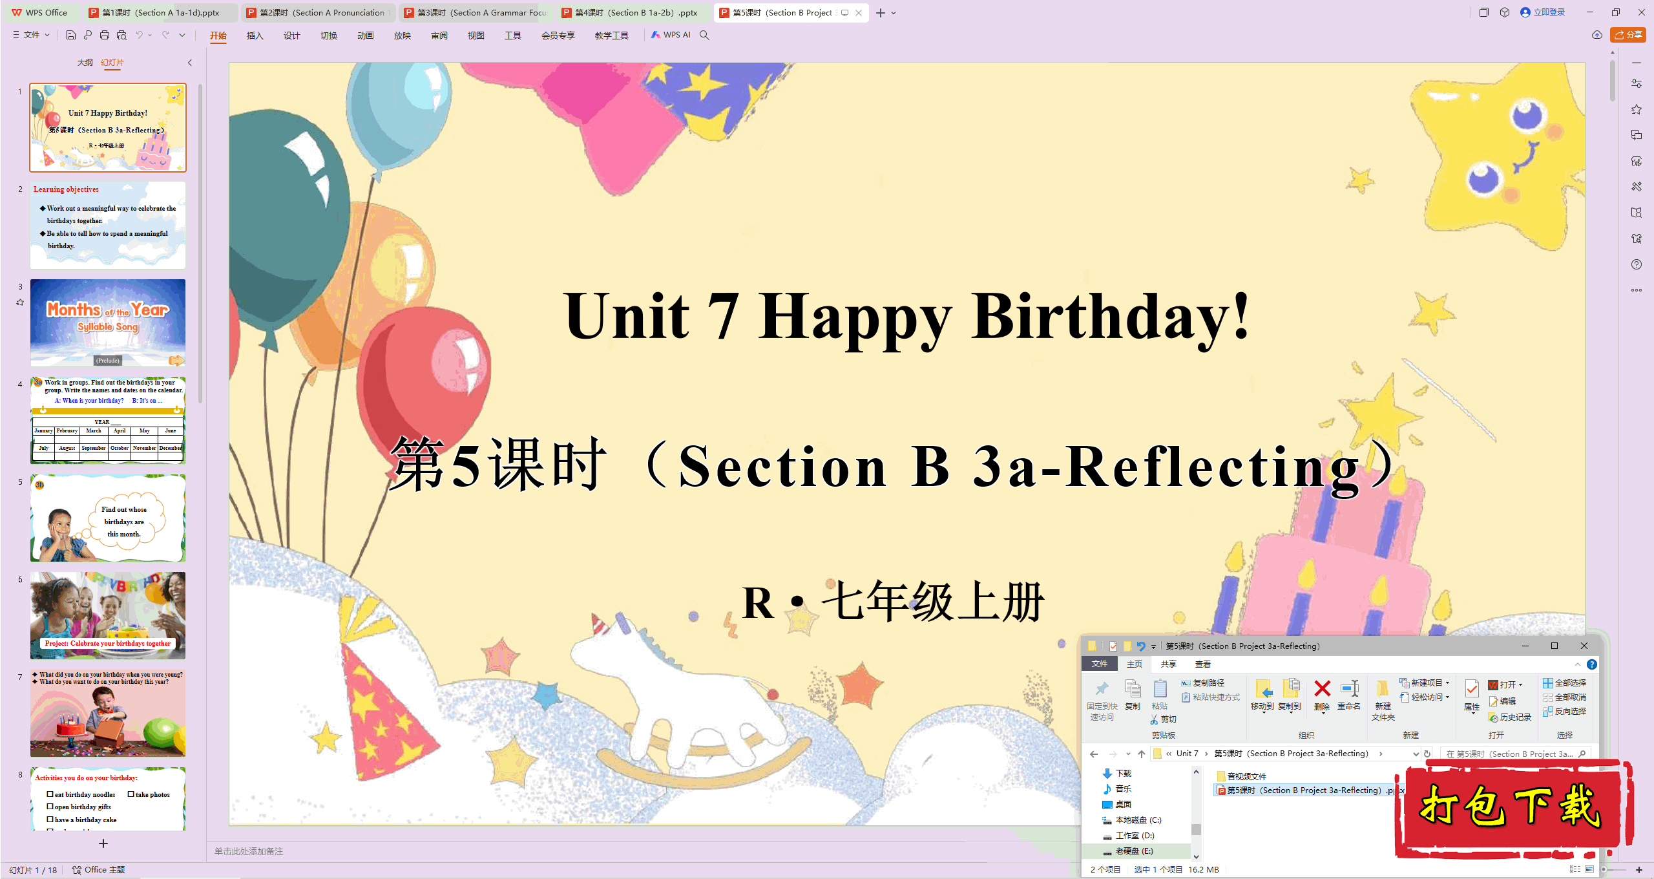
Task: Collapse the slide thumbnail panel chevron
Action: tap(190, 63)
